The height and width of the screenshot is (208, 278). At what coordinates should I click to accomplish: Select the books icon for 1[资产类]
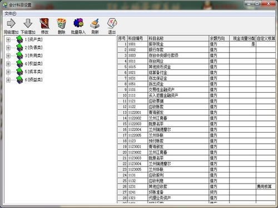coord(19,39)
